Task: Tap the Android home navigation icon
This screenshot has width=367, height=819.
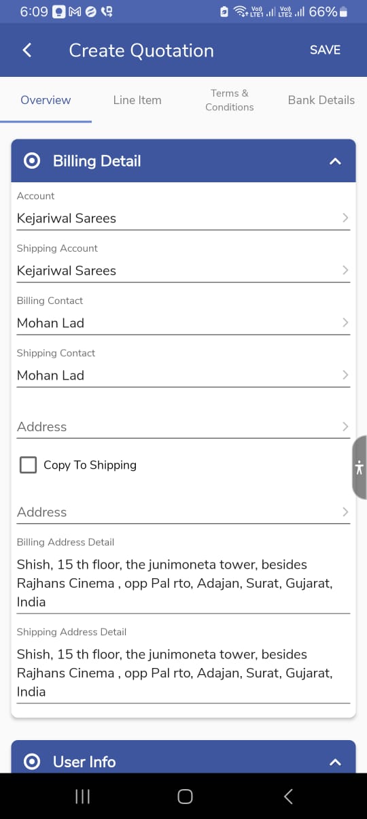Action: point(185,797)
